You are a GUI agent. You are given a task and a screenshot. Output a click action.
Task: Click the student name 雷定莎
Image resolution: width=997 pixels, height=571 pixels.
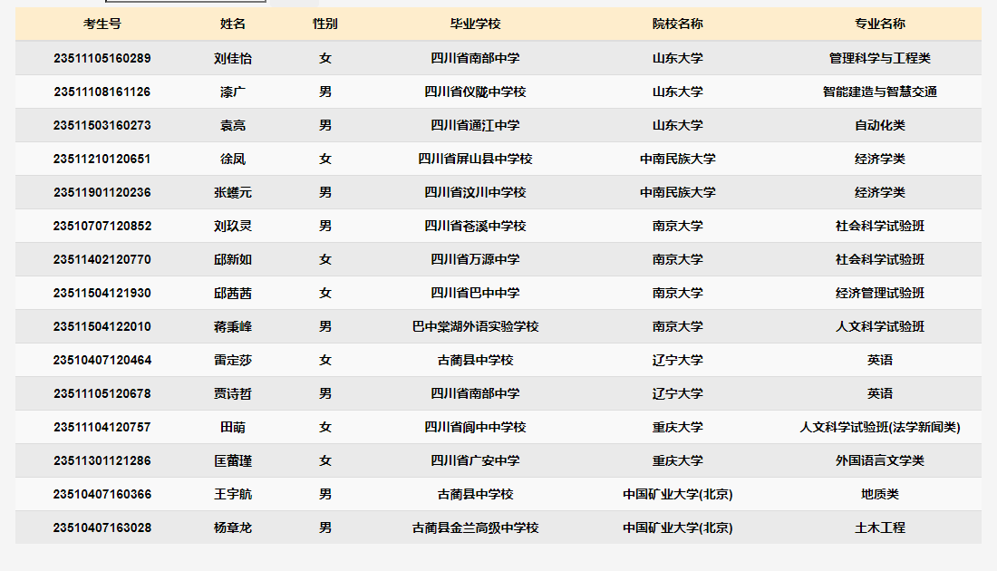[233, 361]
